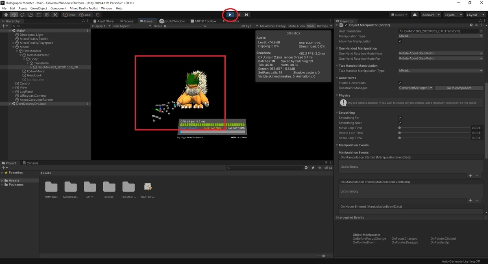488x264 pixels.
Task: Toggle hidden packages visibility count
Action: 328,167
